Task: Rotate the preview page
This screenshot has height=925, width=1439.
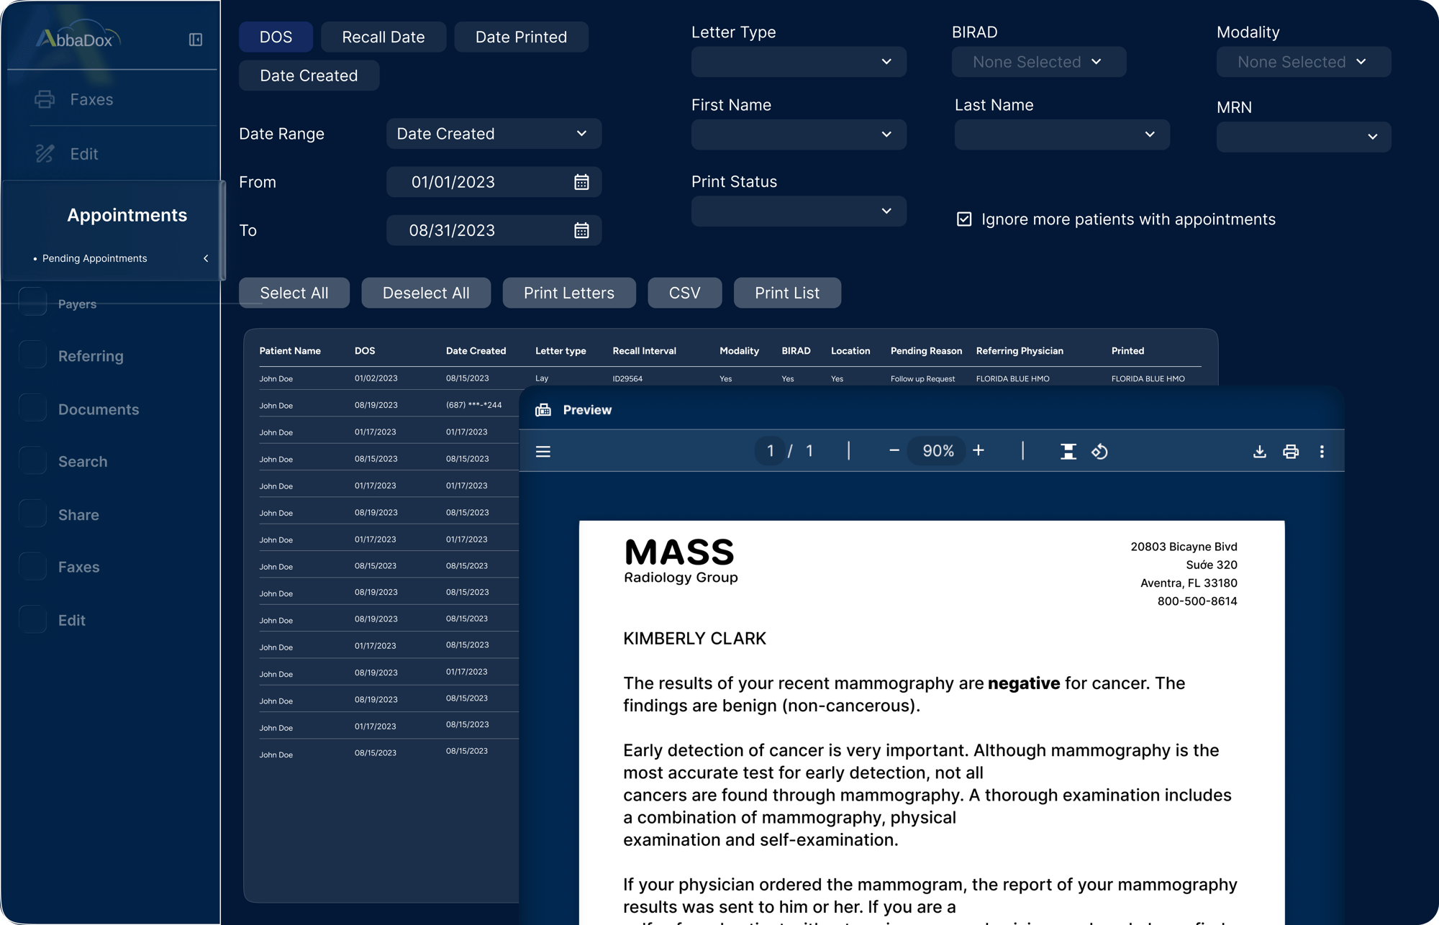Action: click(1099, 452)
